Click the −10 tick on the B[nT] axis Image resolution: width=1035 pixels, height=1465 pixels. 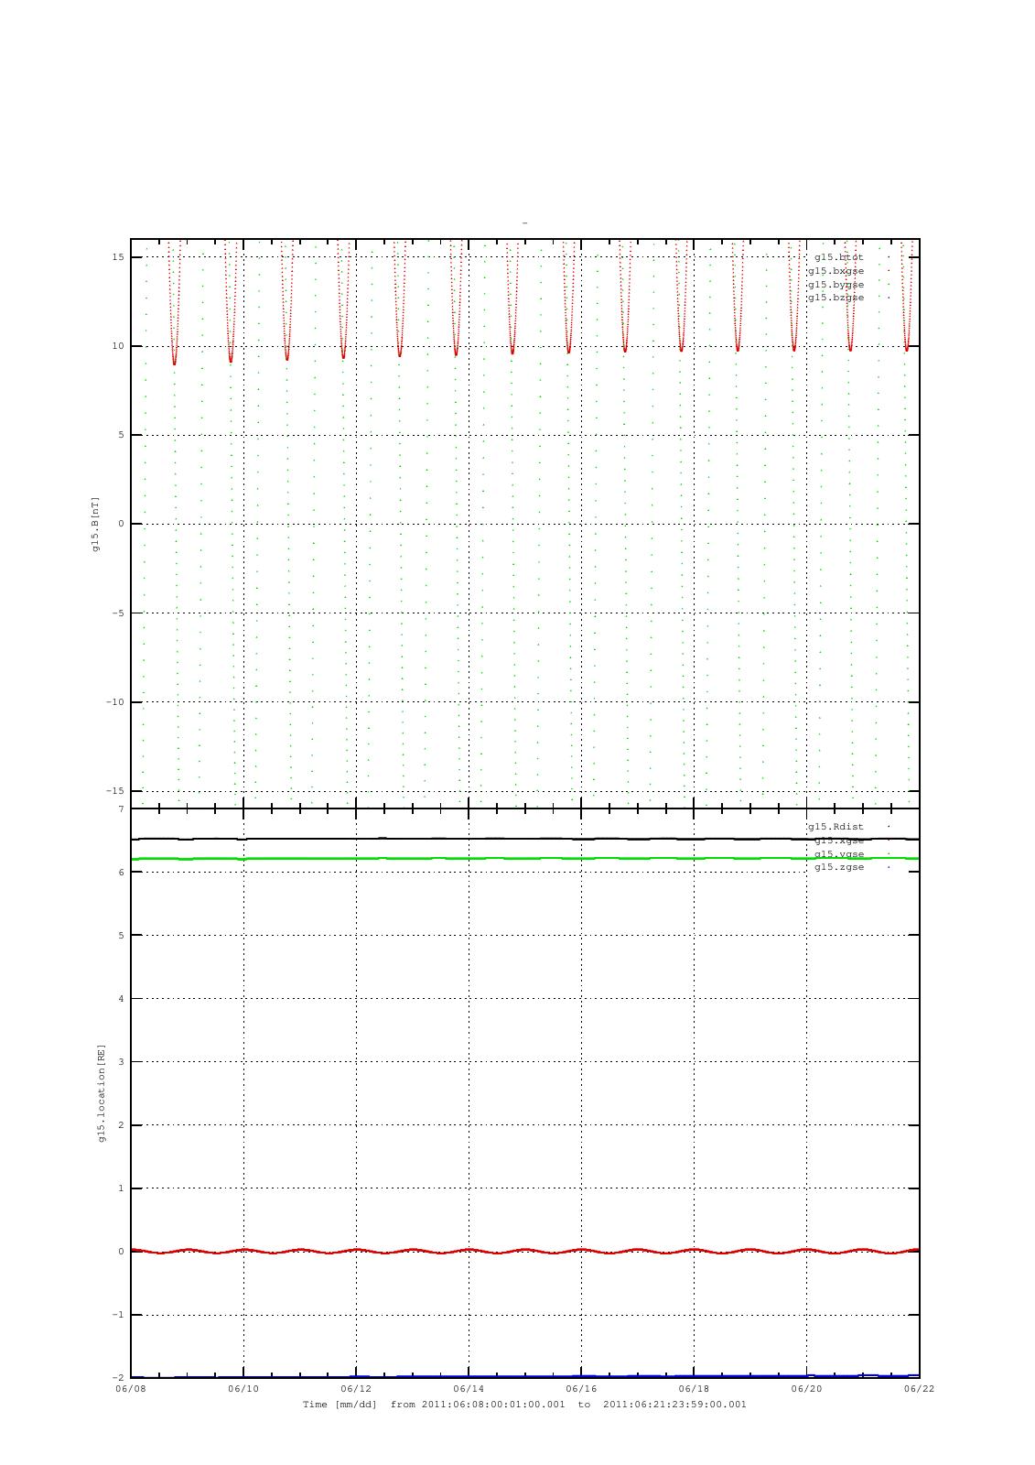click(115, 702)
